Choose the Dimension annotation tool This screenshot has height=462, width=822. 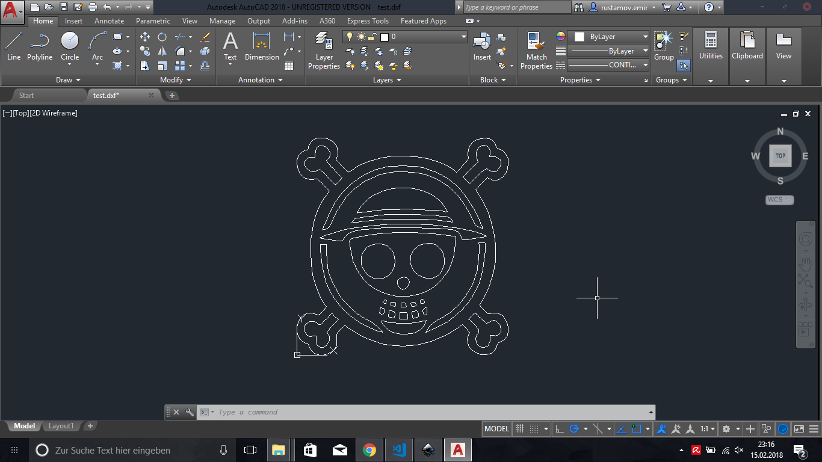click(262, 46)
